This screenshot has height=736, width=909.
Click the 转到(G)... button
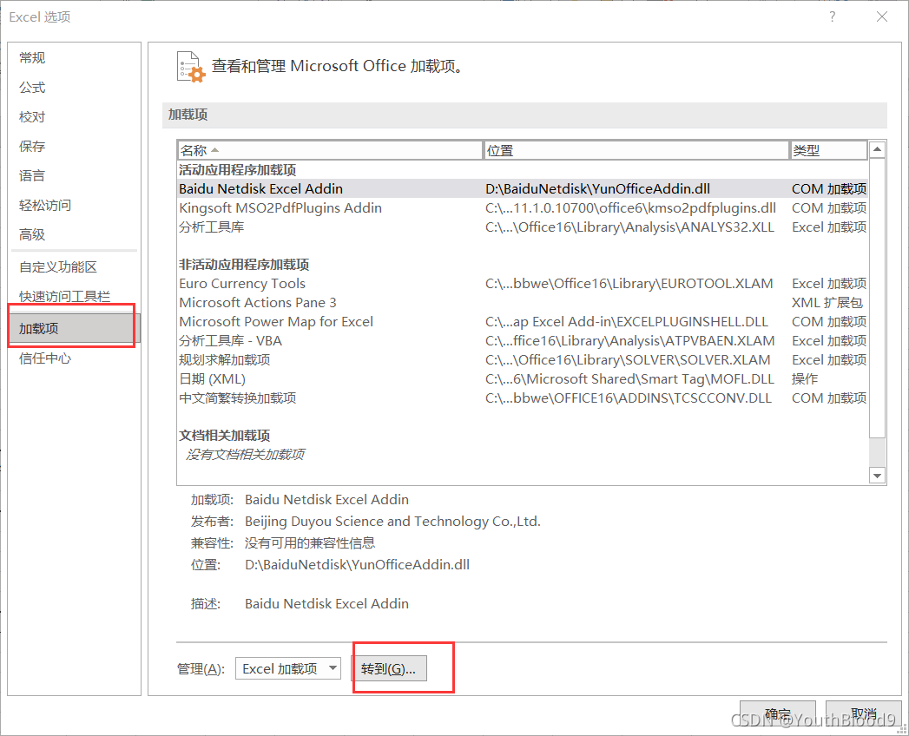[388, 669]
